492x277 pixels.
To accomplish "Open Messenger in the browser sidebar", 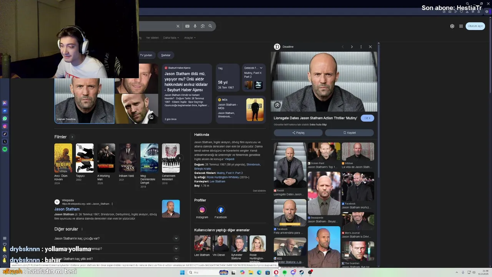I will pos(5,111).
